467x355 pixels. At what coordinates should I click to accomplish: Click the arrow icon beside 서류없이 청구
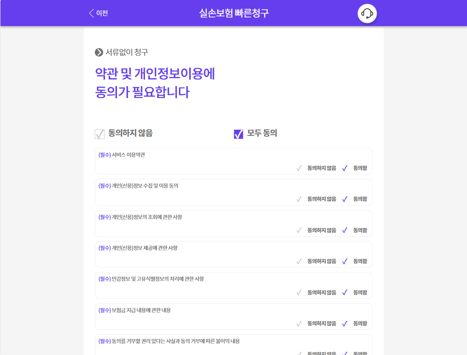pos(99,53)
